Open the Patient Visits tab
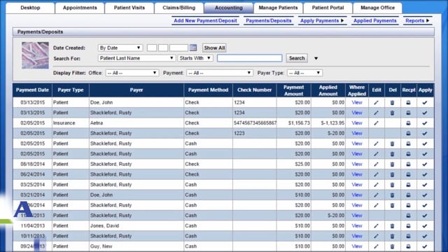This screenshot has width=448, height=252. 129,8
